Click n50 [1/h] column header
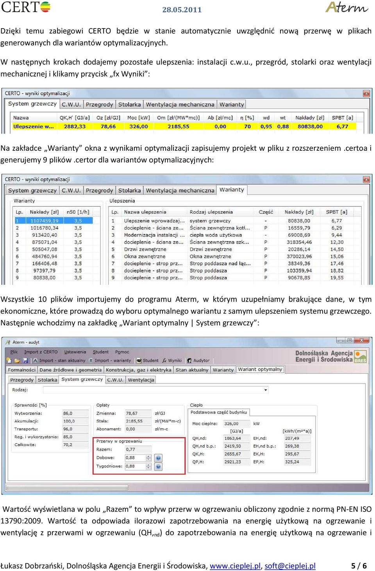Screen dimensions: 375x571 pos(78,212)
